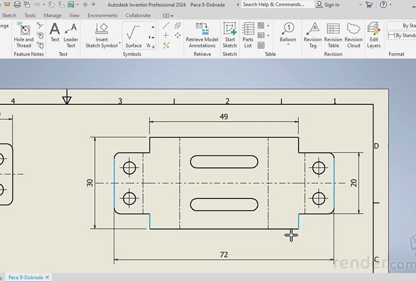
Task: Click the Sign In button
Action: tap(328, 5)
